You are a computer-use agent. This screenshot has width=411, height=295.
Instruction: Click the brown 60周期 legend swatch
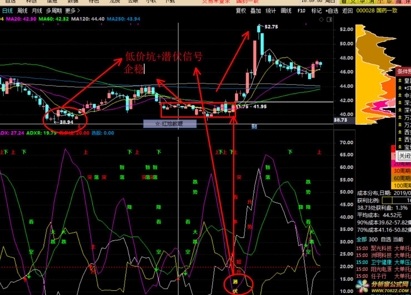point(401,178)
